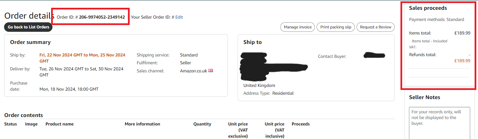Click the orange Ship by date range
The height and width of the screenshot is (139, 478).
[82, 58]
